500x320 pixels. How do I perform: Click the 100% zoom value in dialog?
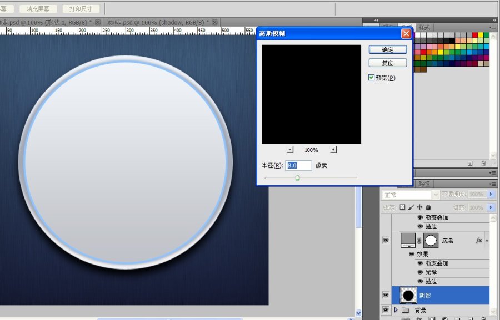(x=311, y=150)
